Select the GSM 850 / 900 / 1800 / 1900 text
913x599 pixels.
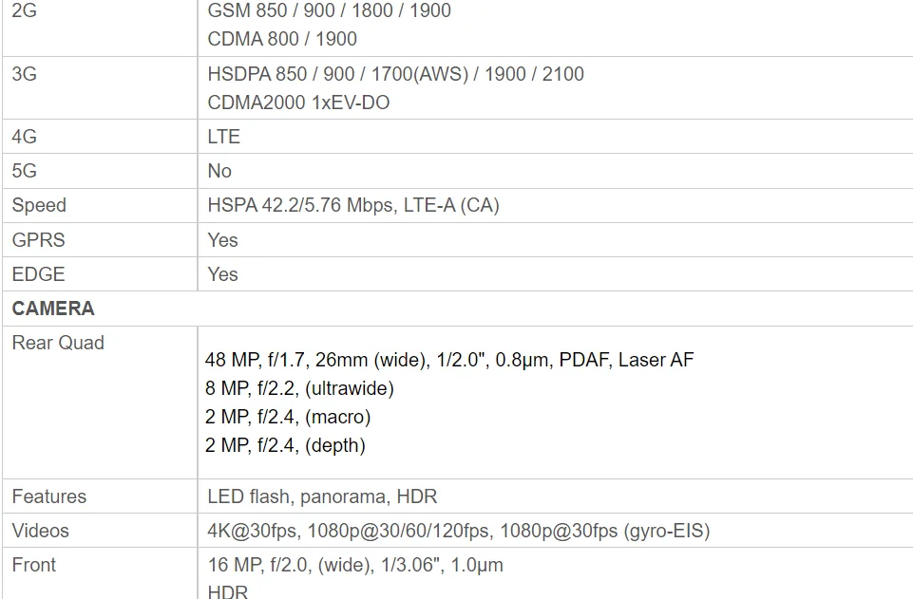point(329,9)
